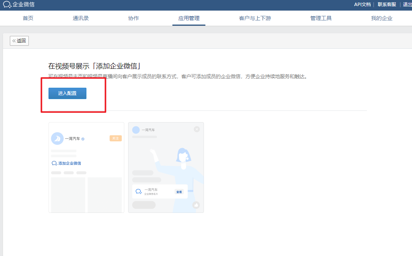Switch to the 通讯录 tab
Viewport: 412px width, 256px height.
pos(81,18)
